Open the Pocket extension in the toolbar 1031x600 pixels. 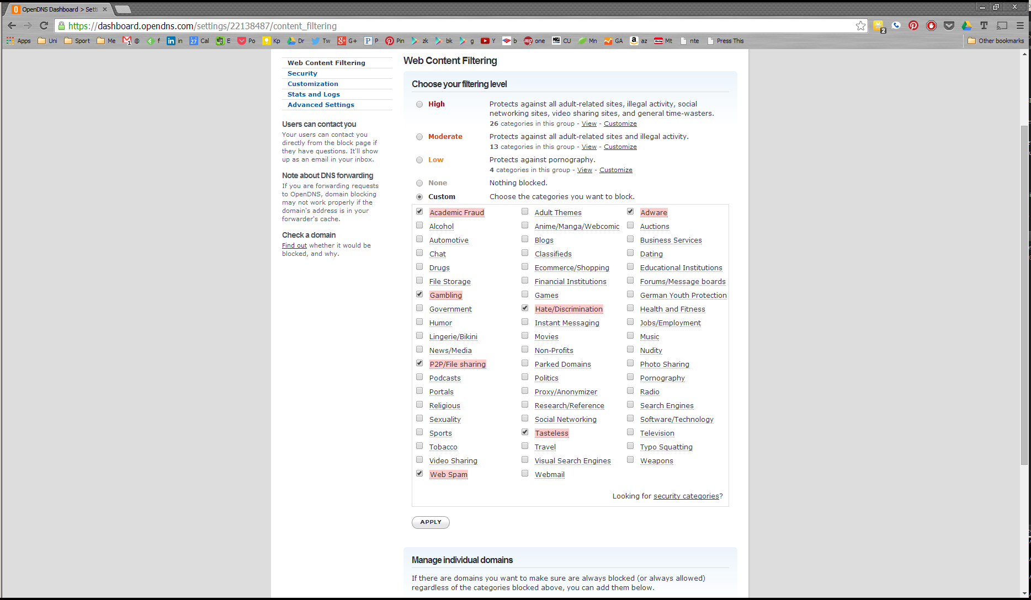(x=949, y=25)
